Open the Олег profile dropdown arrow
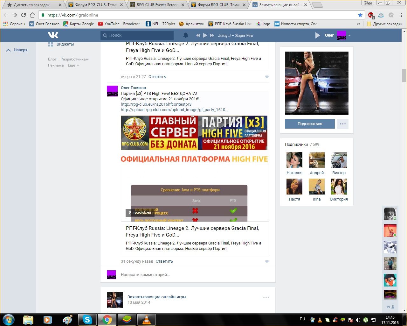The image size is (407, 326). click(x=349, y=36)
